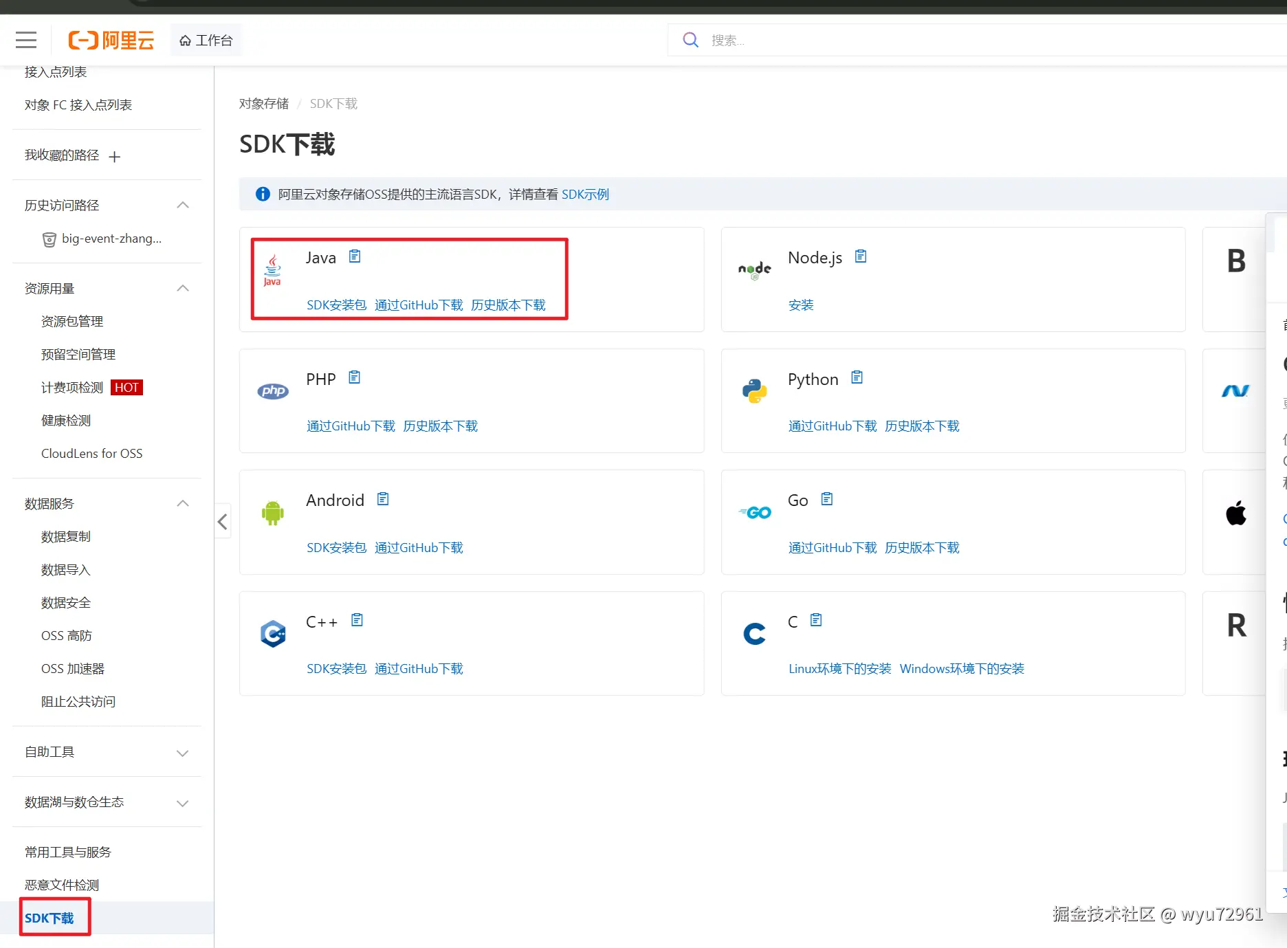Open PHP 历史版本下载 link
This screenshot has height=948, width=1287.
(x=441, y=426)
